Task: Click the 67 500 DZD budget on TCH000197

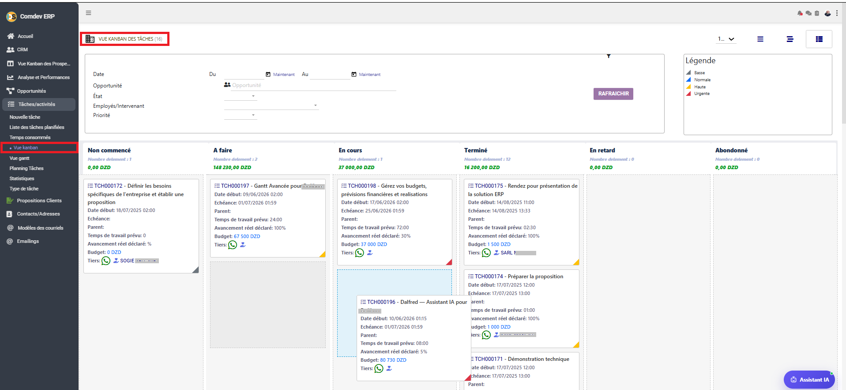Action: (x=247, y=236)
